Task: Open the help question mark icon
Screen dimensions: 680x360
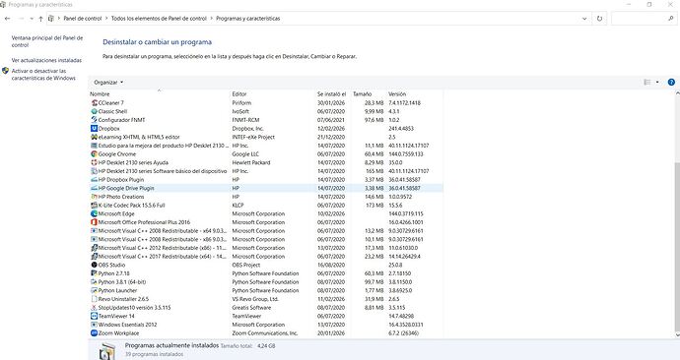Action: coord(671,83)
